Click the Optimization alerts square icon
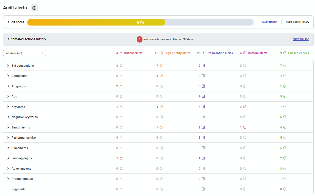The image size is (315, 196). (x=202, y=53)
